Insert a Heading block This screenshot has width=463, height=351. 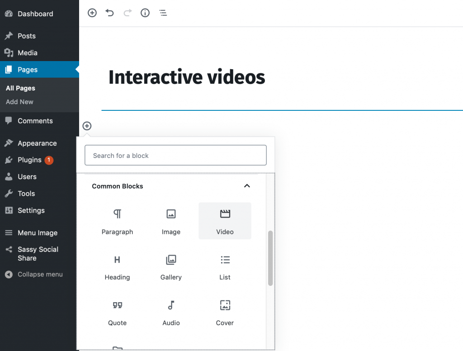click(117, 267)
